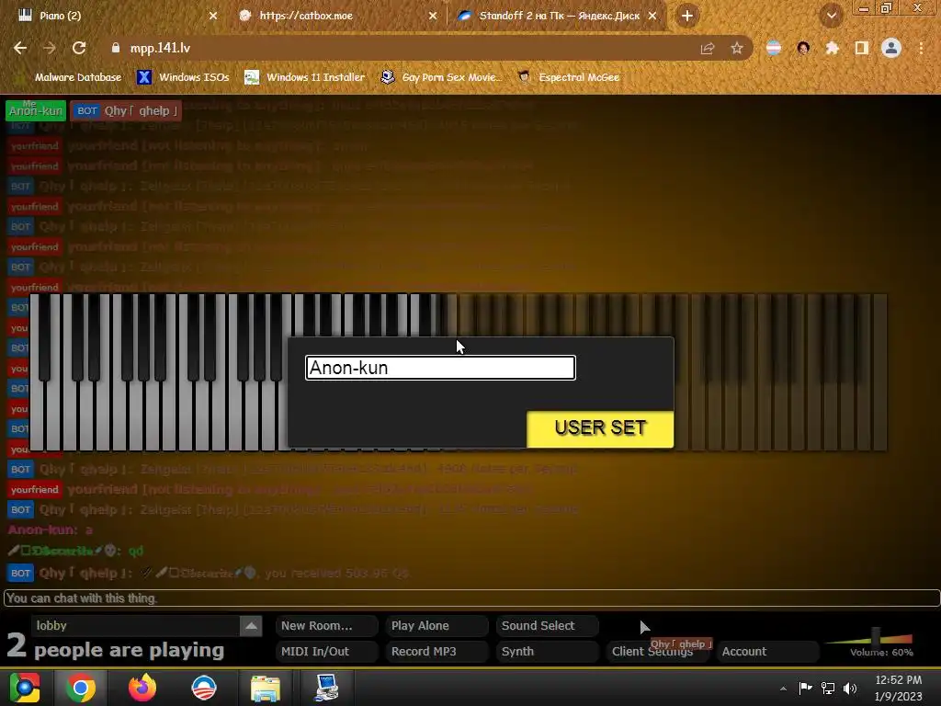Close the Piano (2) tab
This screenshot has width=941, height=706.
tap(213, 16)
